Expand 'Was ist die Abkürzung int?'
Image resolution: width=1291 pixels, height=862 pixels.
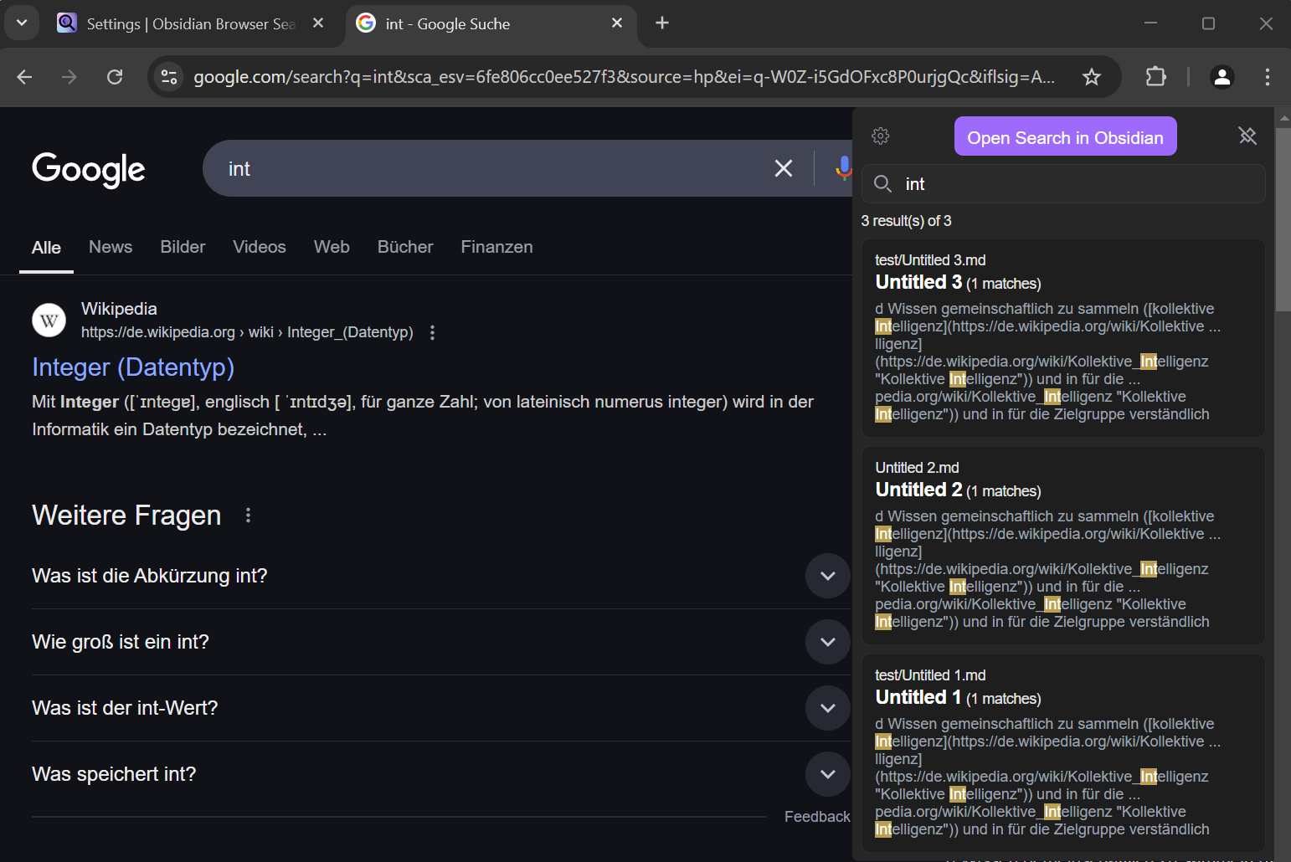point(828,576)
